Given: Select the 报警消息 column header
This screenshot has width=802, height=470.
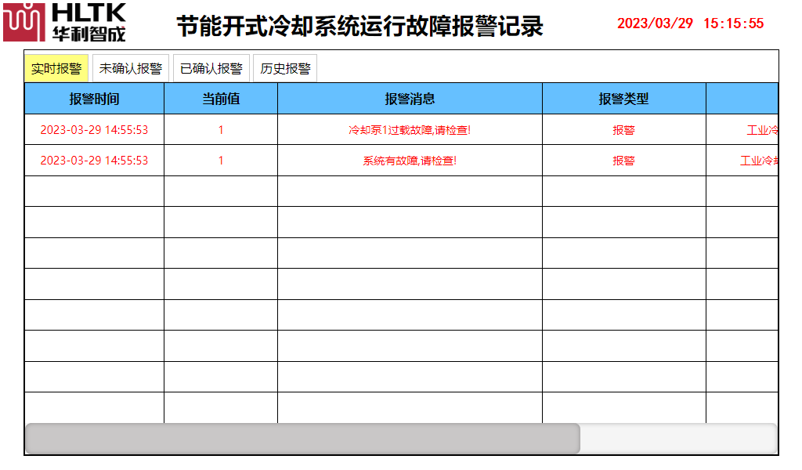Looking at the screenshot, I should pos(410,99).
